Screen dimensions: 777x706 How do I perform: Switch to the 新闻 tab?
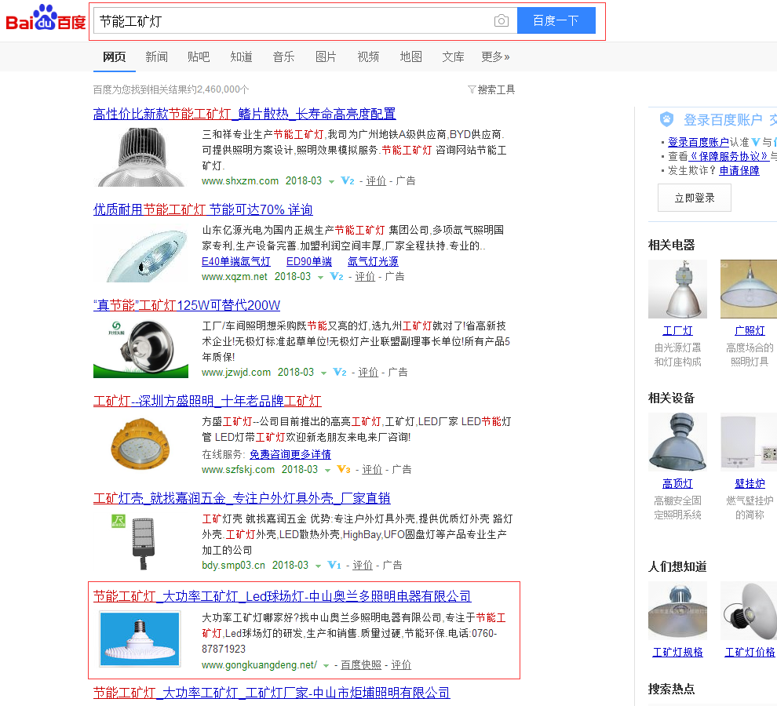[x=156, y=56]
